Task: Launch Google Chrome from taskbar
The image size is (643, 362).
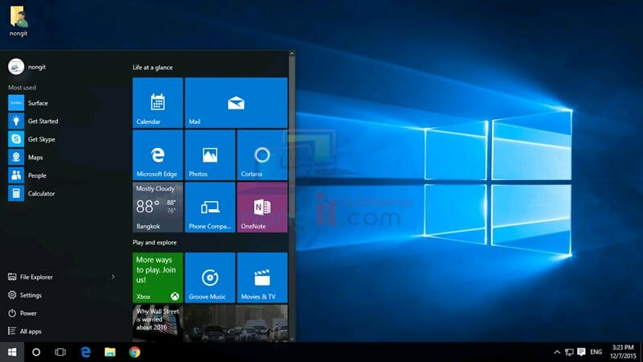Action: [134, 352]
